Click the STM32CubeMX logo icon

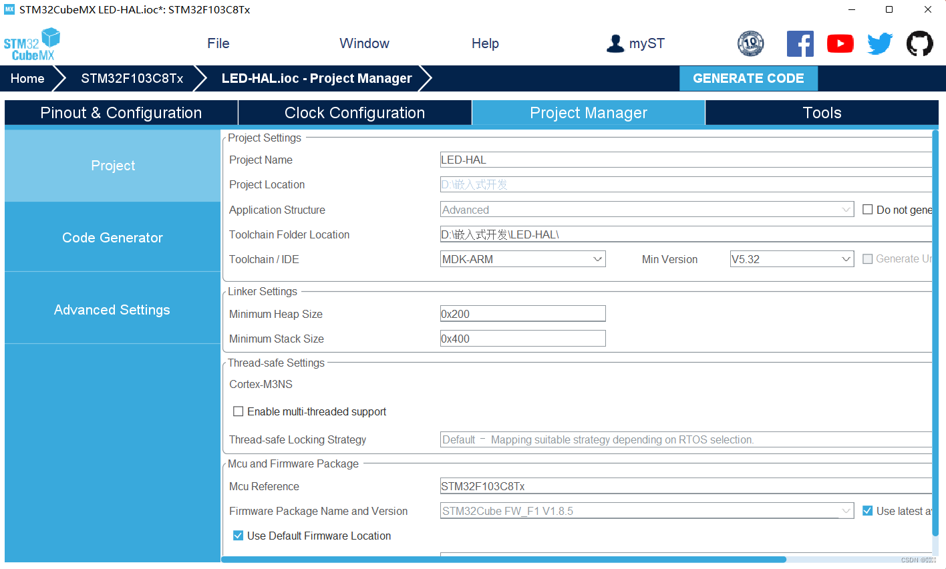click(x=31, y=44)
